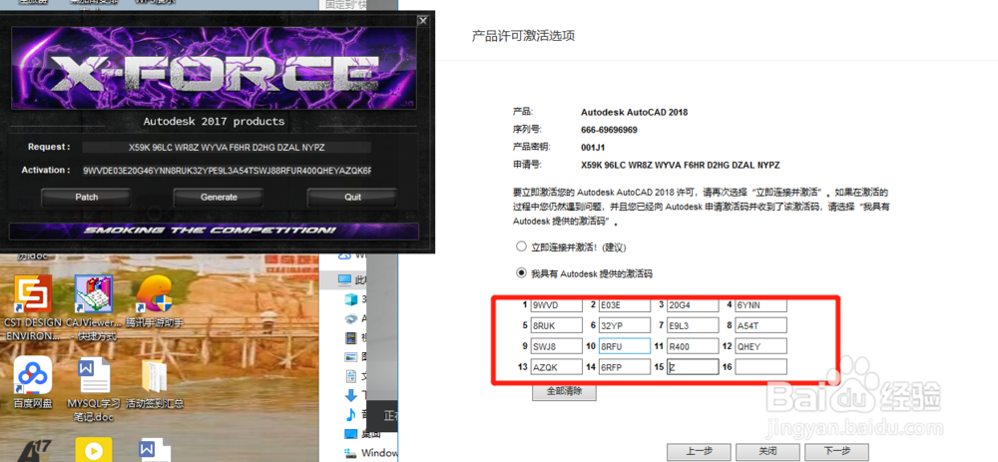Image resolution: width=998 pixels, height=462 pixels.
Task: Select the 我具有 Autodesk 提供的激活码 radio option
Action: click(521, 273)
